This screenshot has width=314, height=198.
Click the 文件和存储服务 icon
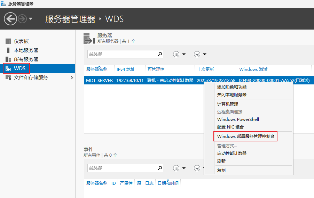click(8, 77)
